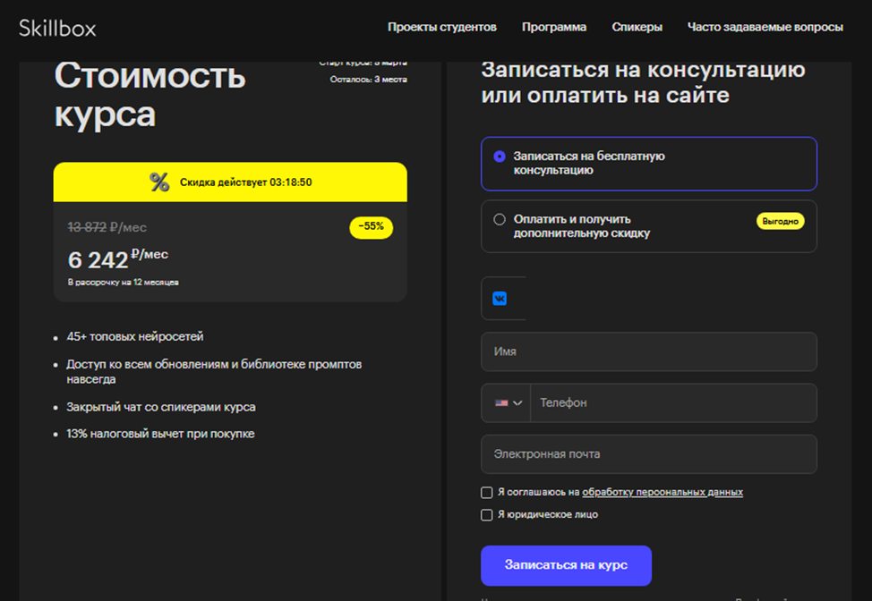Click В рассрочку на 12 месяцев text
The width and height of the screenshot is (872, 601).
pos(124,283)
